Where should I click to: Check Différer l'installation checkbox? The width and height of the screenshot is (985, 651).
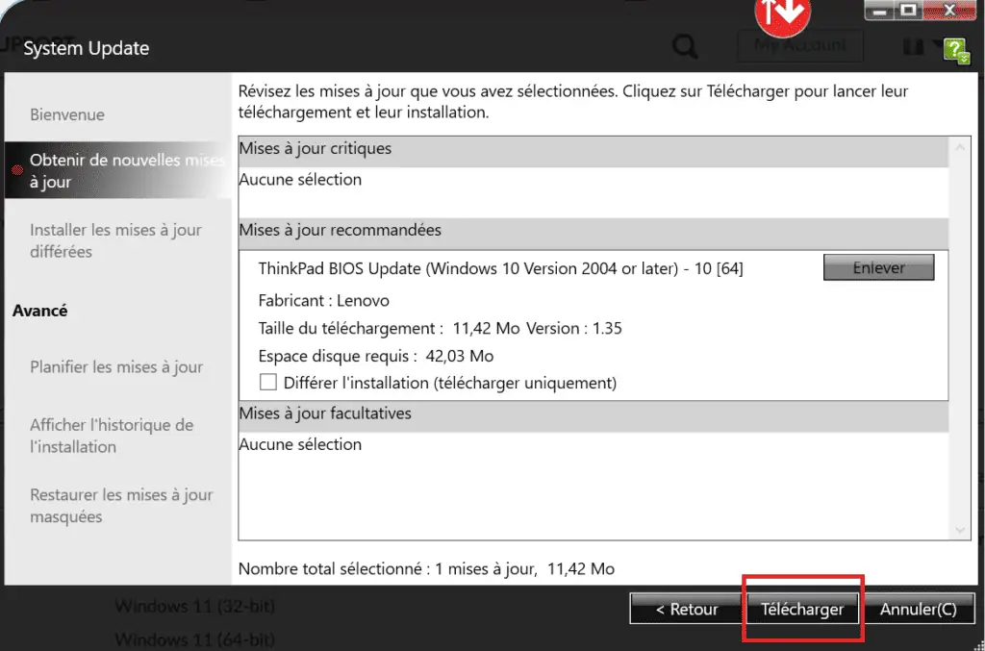point(268,382)
